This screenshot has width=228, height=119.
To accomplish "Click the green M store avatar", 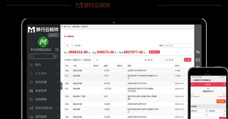I will click(x=43, y=42).
